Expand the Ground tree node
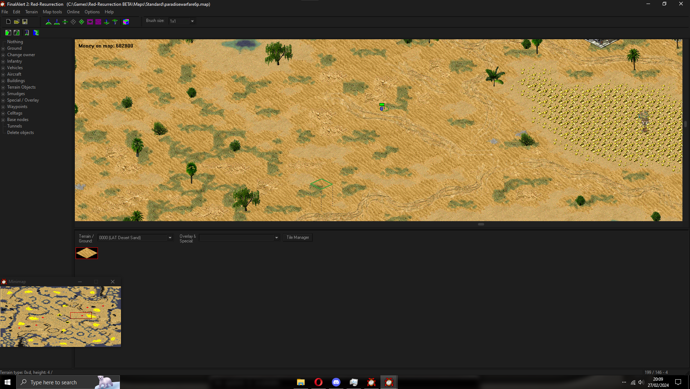Image resolution: width=690 pixels, height=389 pixels. point(3,49)
